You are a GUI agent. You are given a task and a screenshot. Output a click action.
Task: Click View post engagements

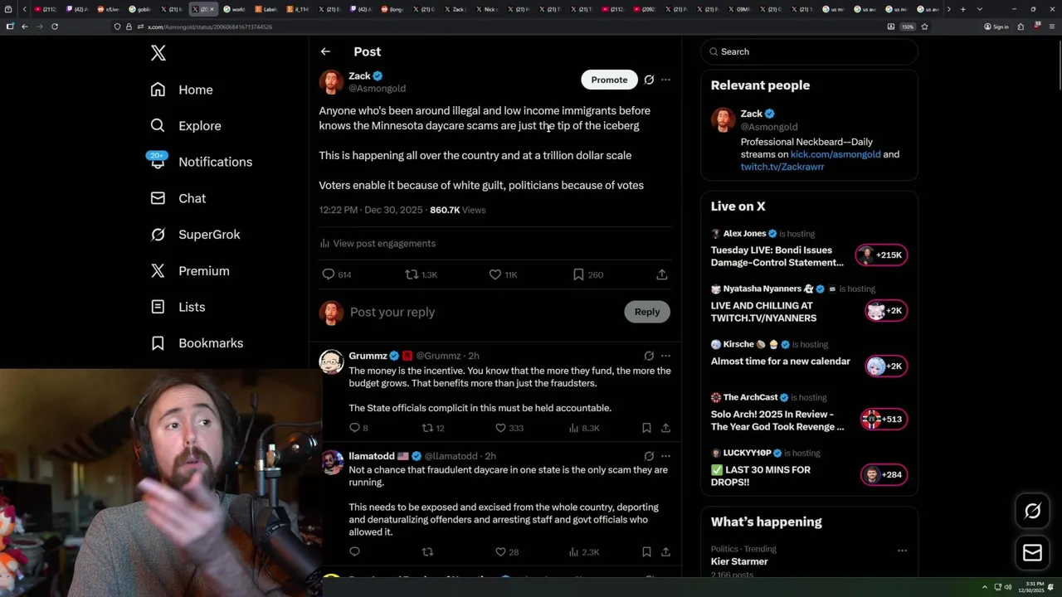378,243
